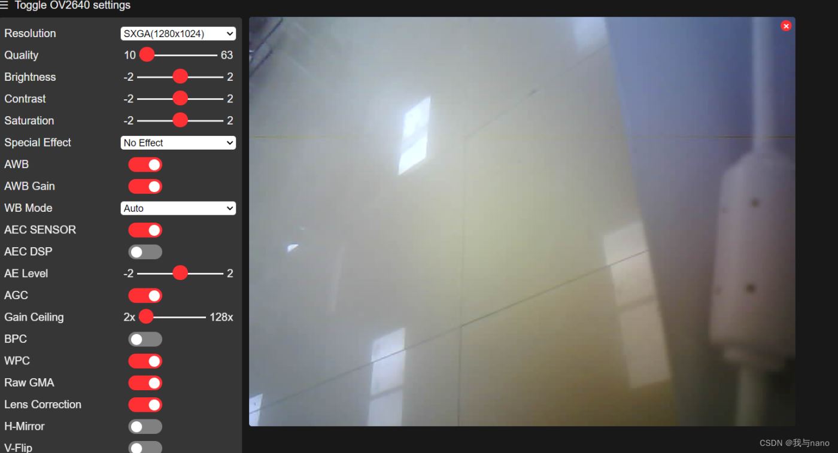Click the Brightness slider handle
The width and height of the screenshot is (838, 453).
[180, 77]
